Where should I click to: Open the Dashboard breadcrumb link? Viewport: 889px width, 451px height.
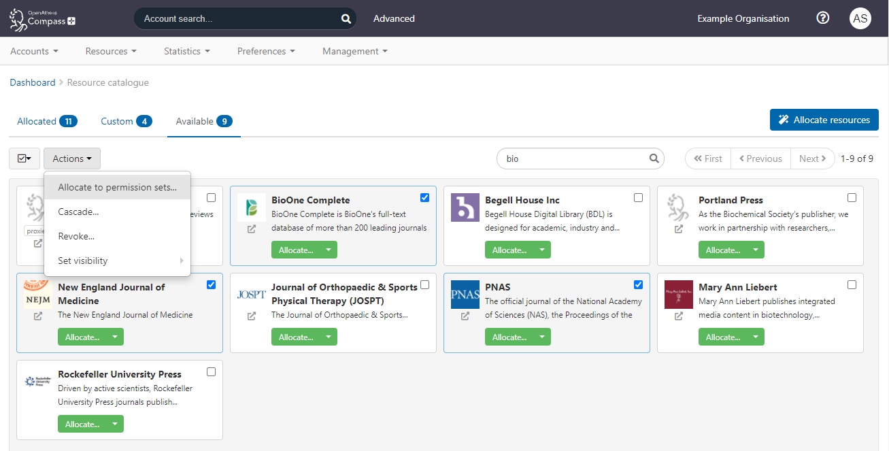(x=32, y=82)
